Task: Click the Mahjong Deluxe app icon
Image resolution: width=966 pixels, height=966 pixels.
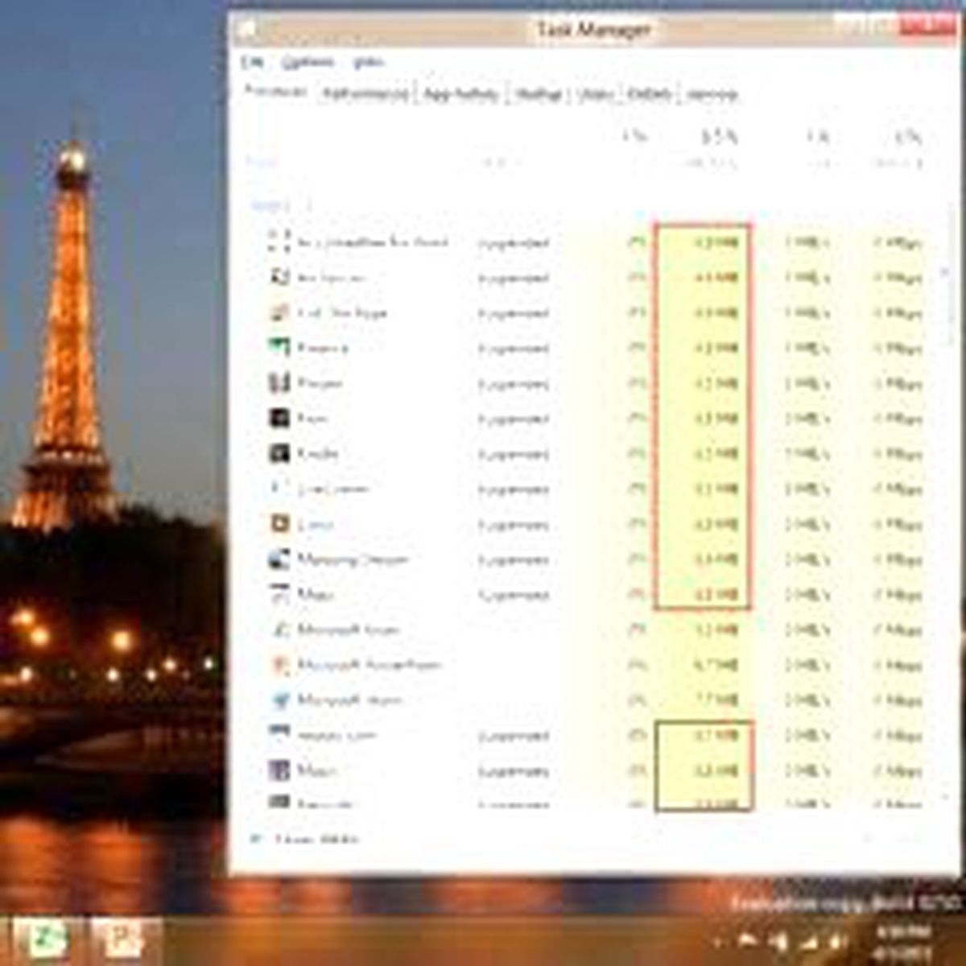Action: point(279,559)
